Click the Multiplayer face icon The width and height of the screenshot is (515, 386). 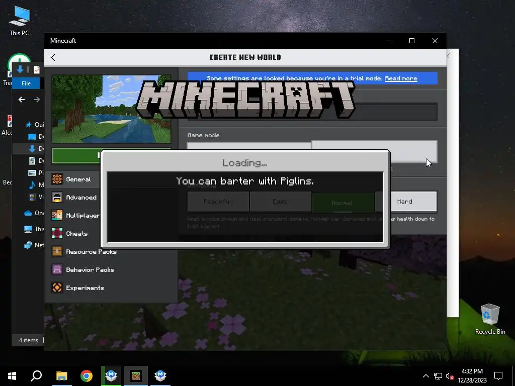[x=57, y=215]
